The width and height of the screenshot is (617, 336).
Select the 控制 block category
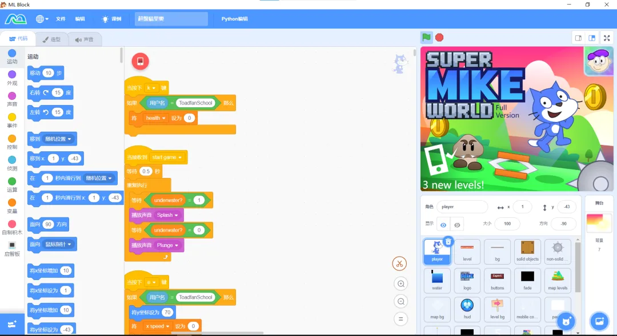(x=12, y=142)
